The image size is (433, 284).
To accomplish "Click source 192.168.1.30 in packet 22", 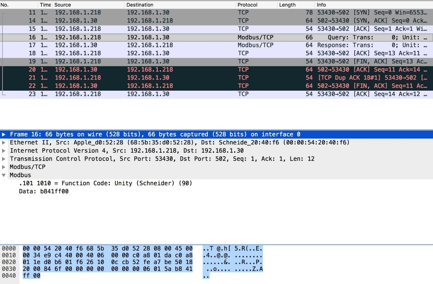I will click(x=76, y=86).
